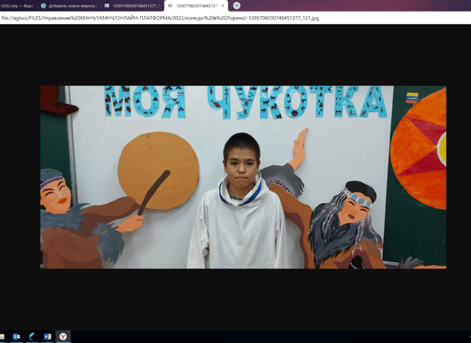This screenshot has height=343, width=471.
Task: Open File Explorer from the taskbar
Action: pos(2,337)
